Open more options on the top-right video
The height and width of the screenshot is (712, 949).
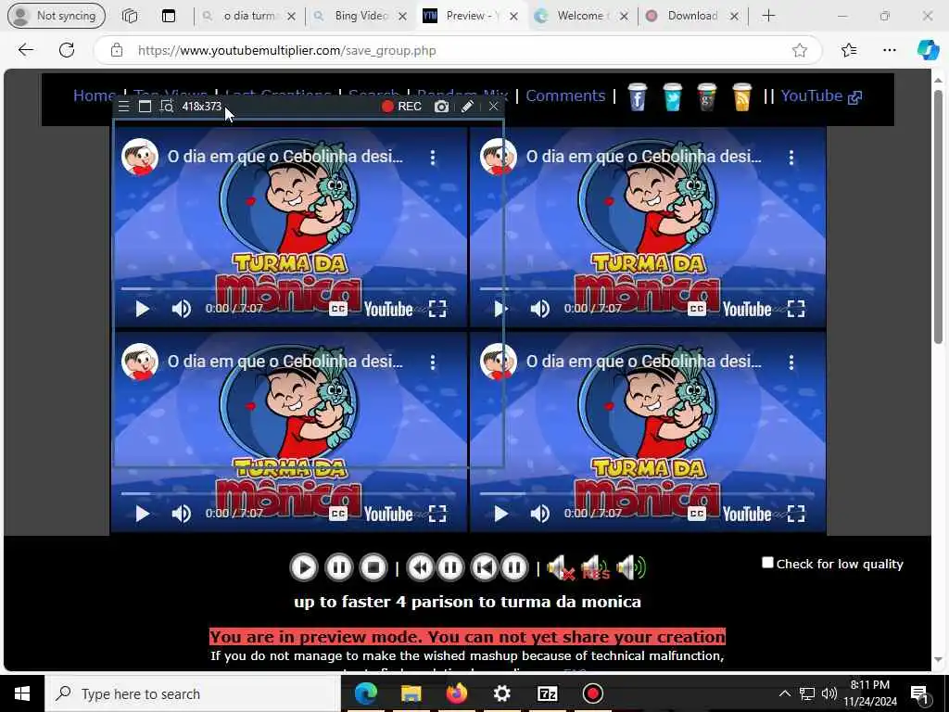coord(791,158)
